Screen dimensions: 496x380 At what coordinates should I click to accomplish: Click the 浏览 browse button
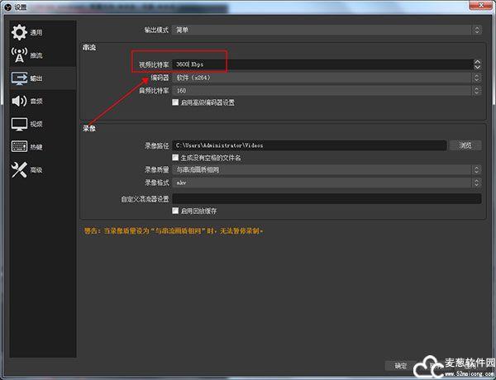point(465,145)
